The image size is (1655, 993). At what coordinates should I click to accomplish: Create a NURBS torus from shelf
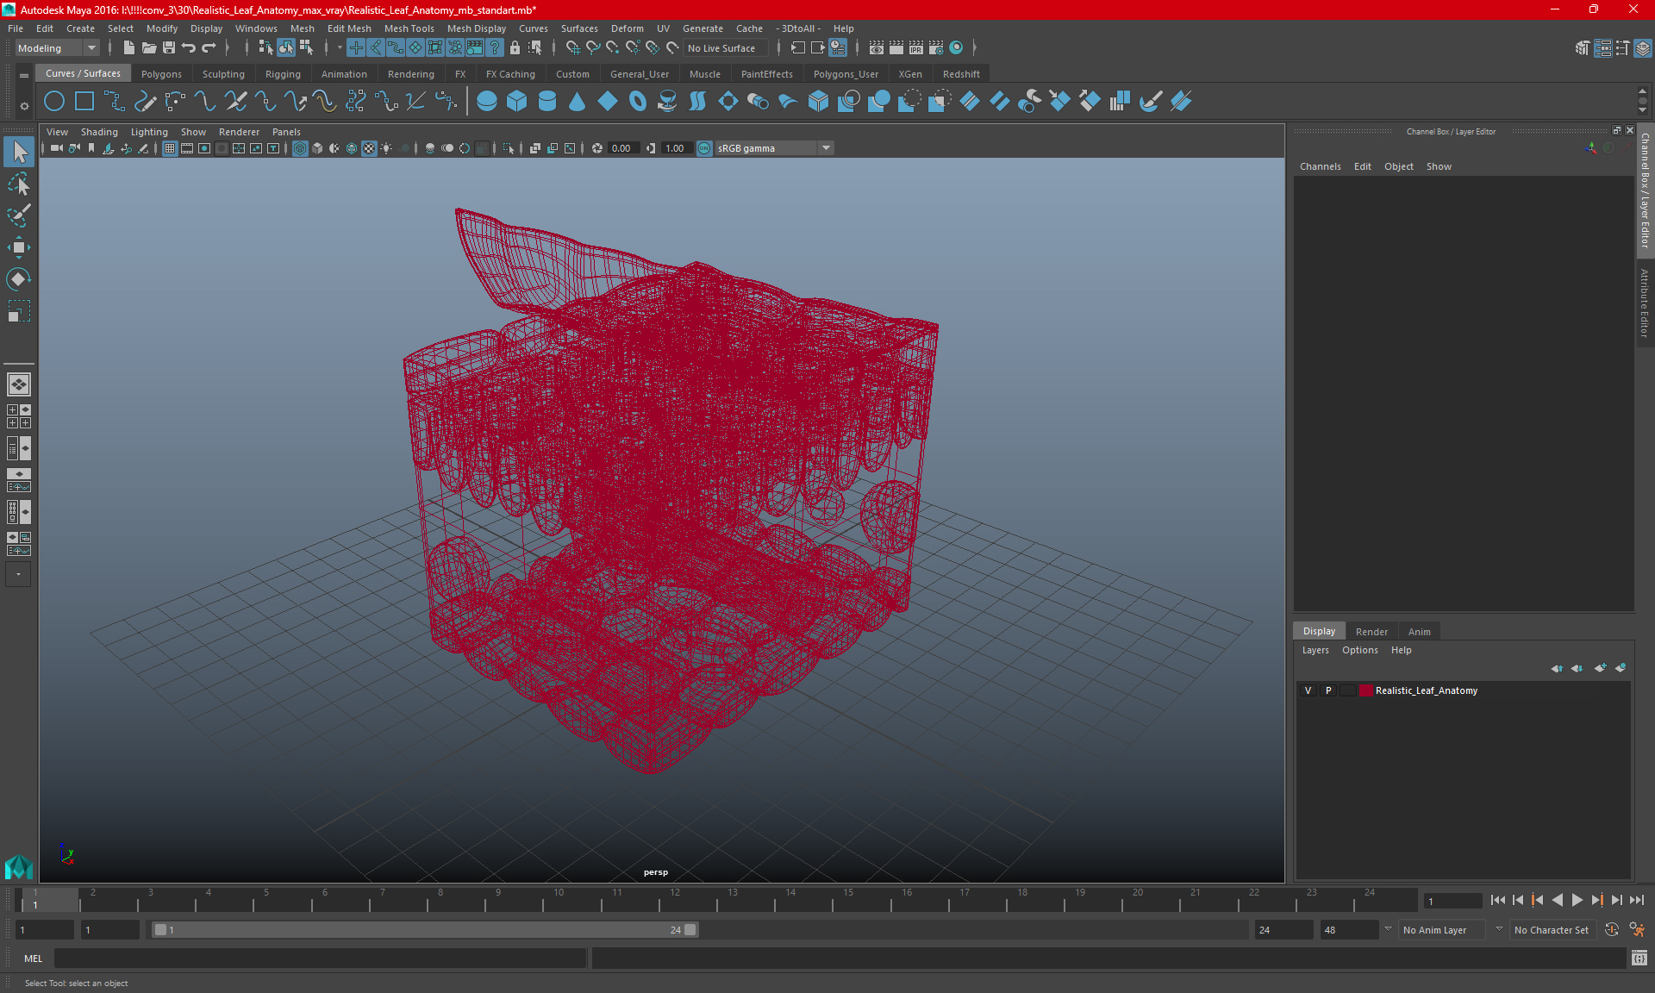tap(638, 102)
